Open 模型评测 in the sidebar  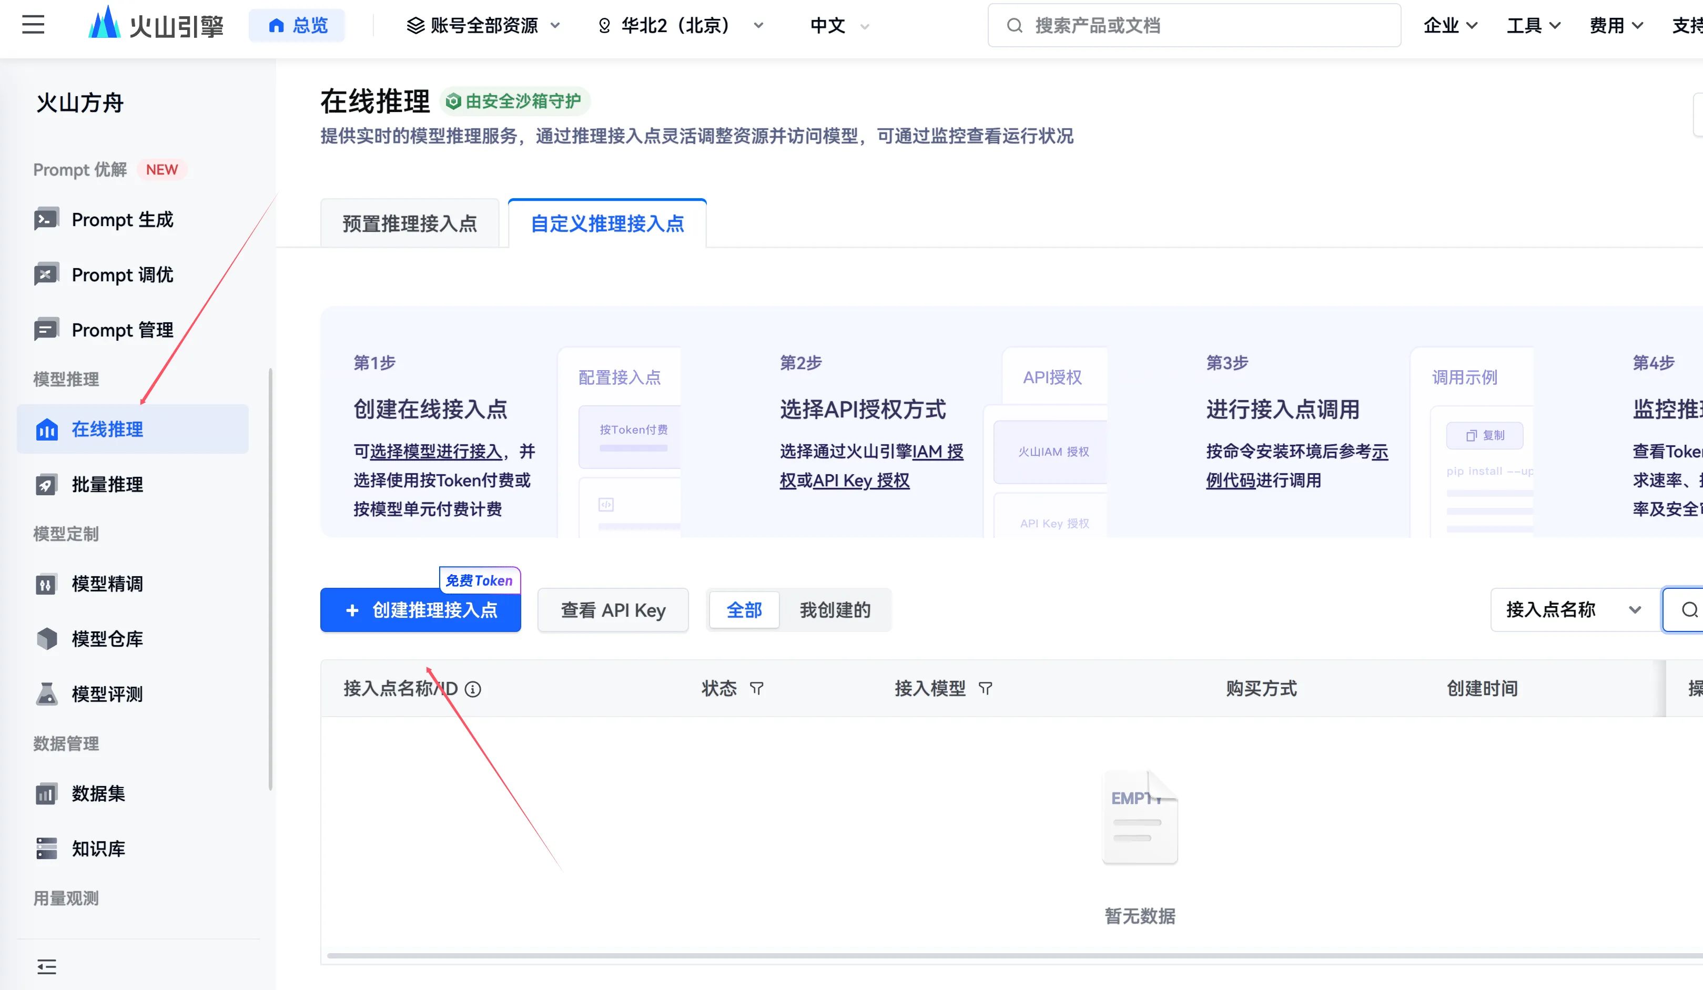click(x=133, y=694)
